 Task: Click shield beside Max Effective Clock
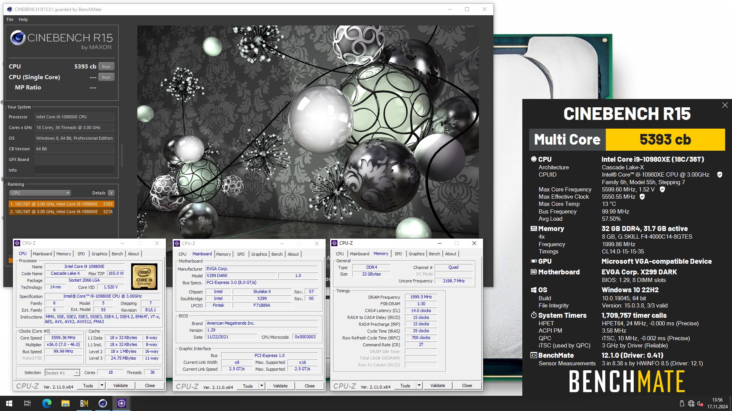point(642,197)
